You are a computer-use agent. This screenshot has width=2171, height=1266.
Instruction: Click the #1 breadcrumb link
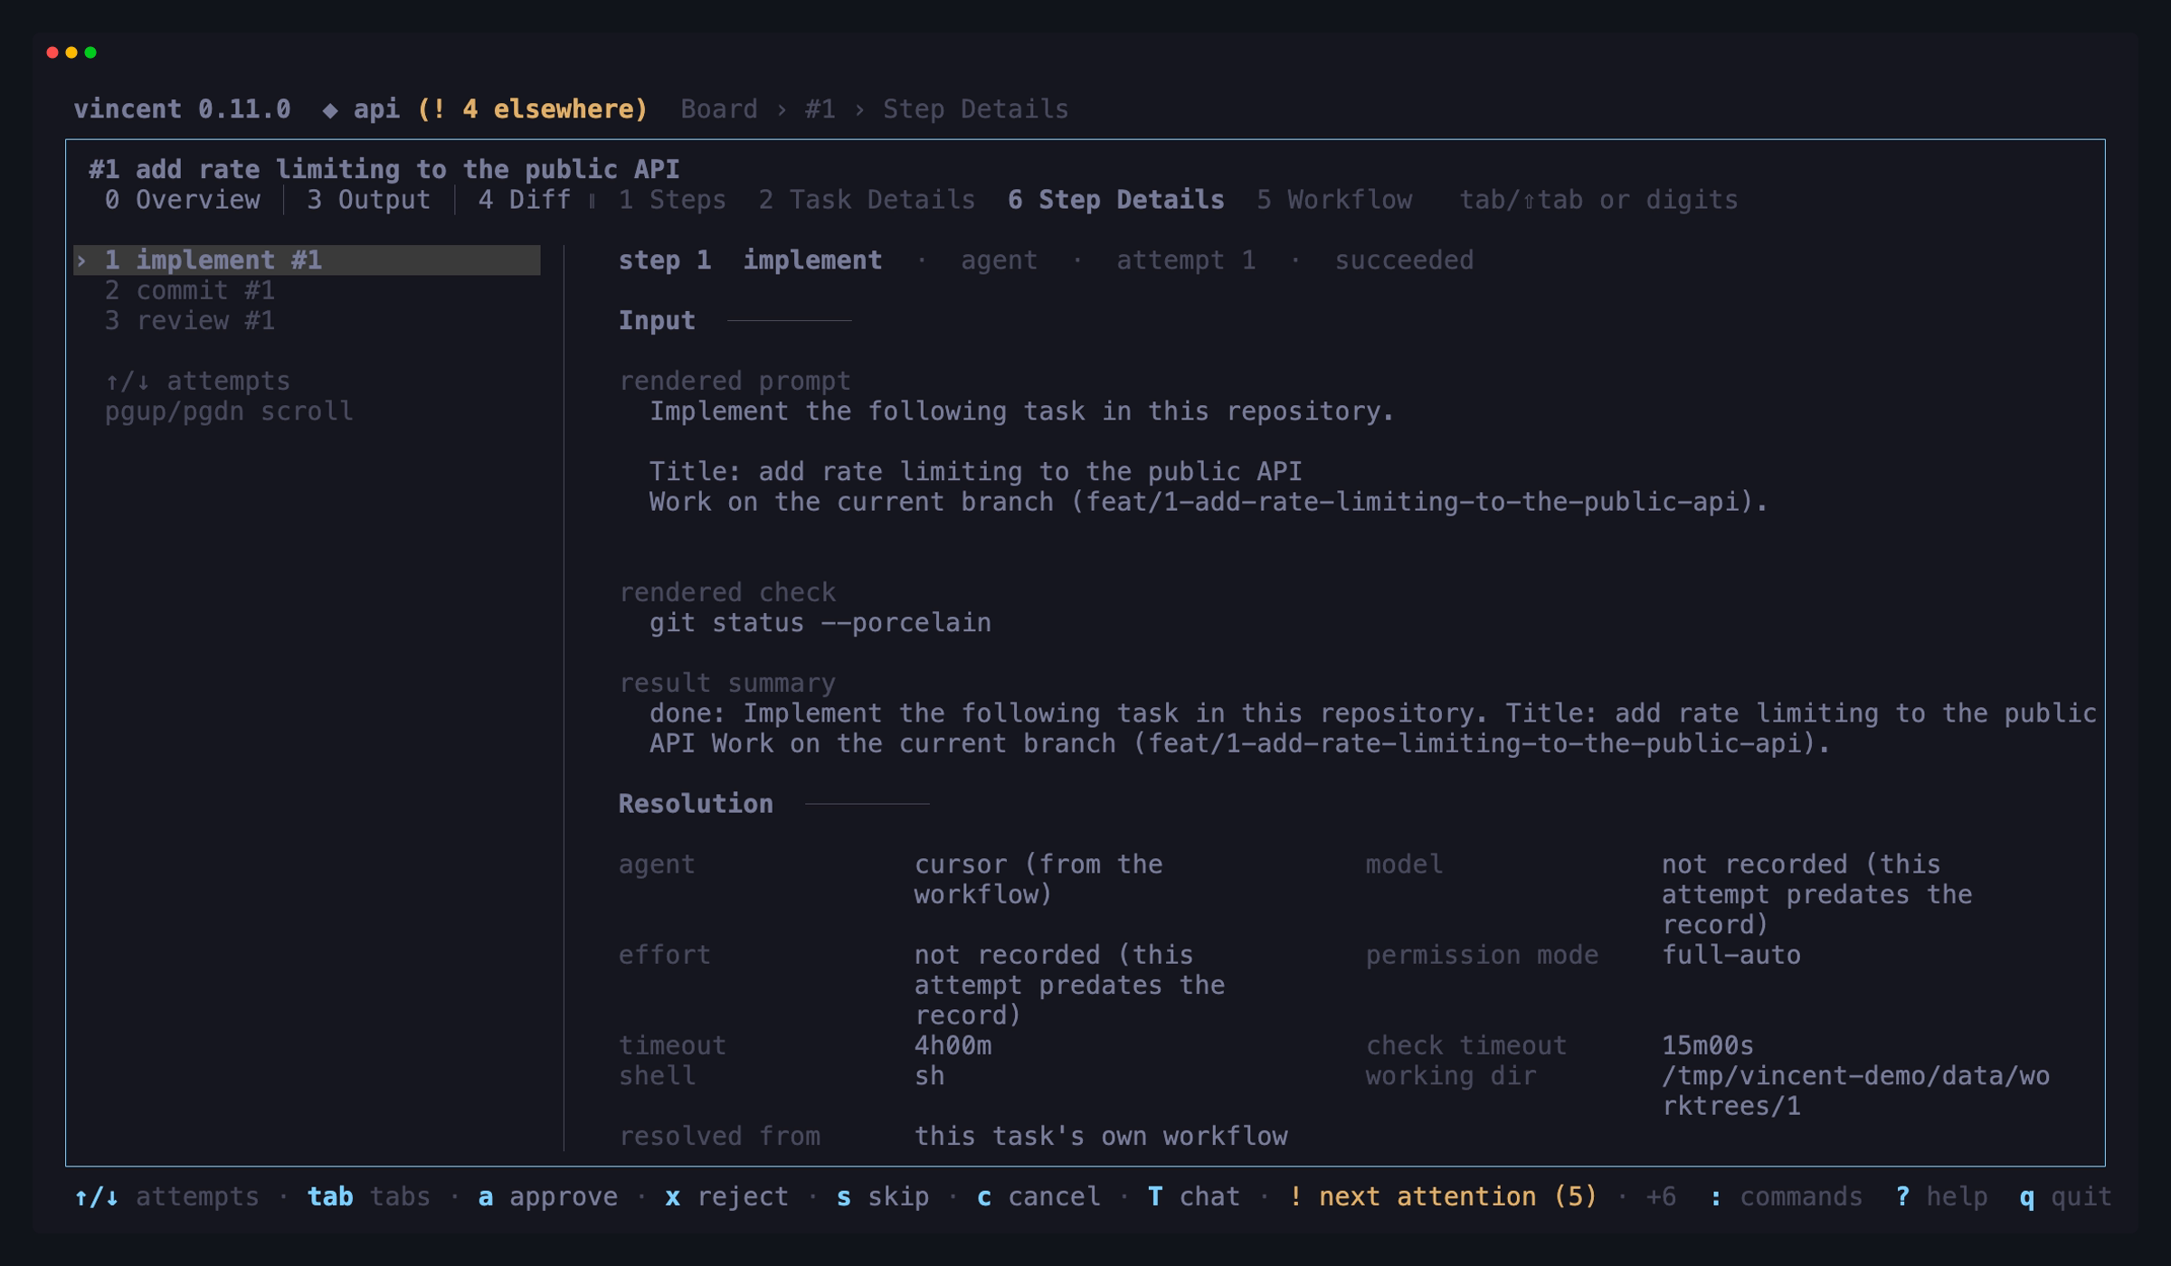[820, 109]
